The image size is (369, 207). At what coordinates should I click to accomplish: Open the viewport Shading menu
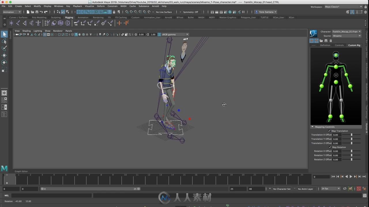tap(27, 31)
